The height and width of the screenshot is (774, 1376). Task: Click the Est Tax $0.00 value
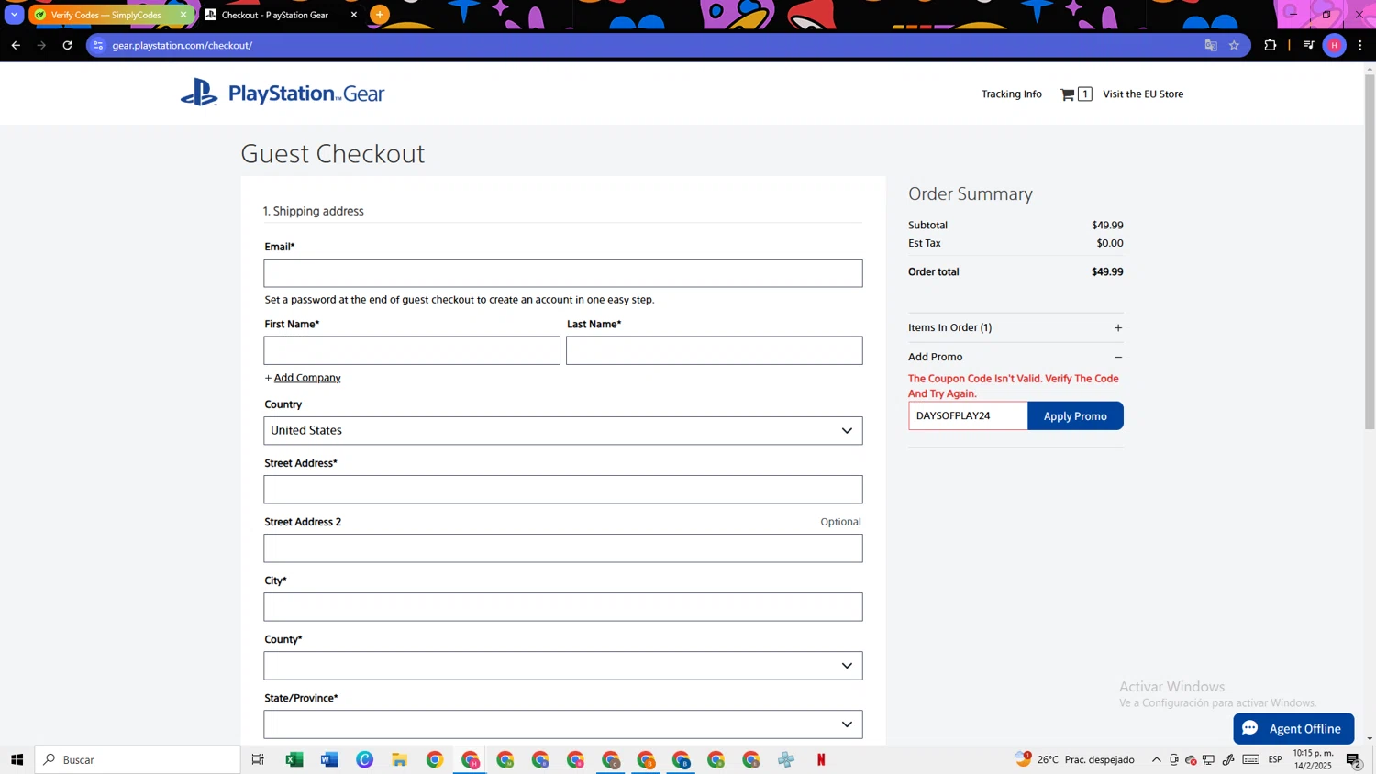[1109, 243]
